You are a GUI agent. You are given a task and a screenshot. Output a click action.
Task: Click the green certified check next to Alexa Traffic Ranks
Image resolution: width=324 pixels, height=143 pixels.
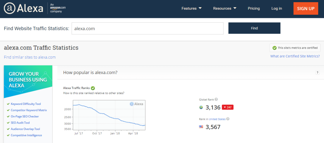pos(93,88)
